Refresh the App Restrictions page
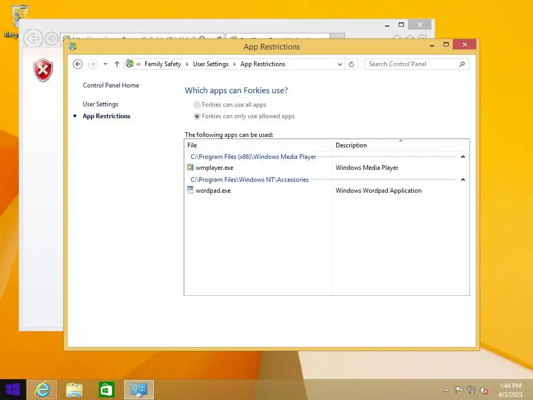The image size is (533, 400). point(351,64)
